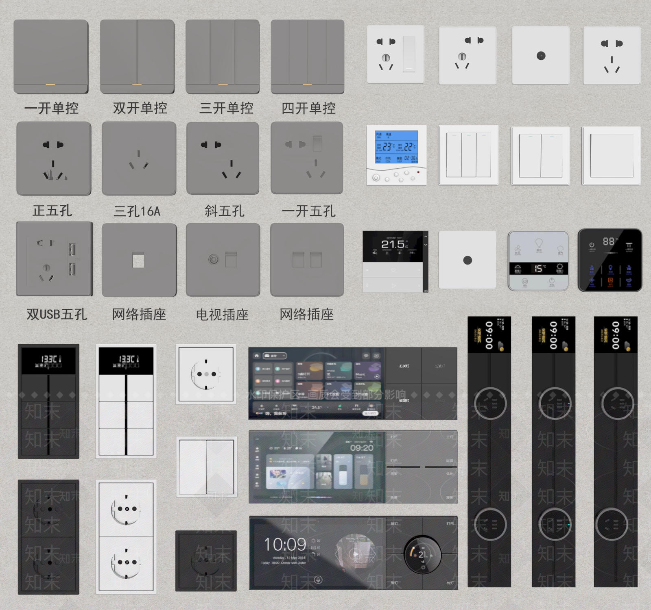Tap the 10:09 clock on the bottom smart panel
The height and width of the screenshot is (610, 651).
[285, 544]
